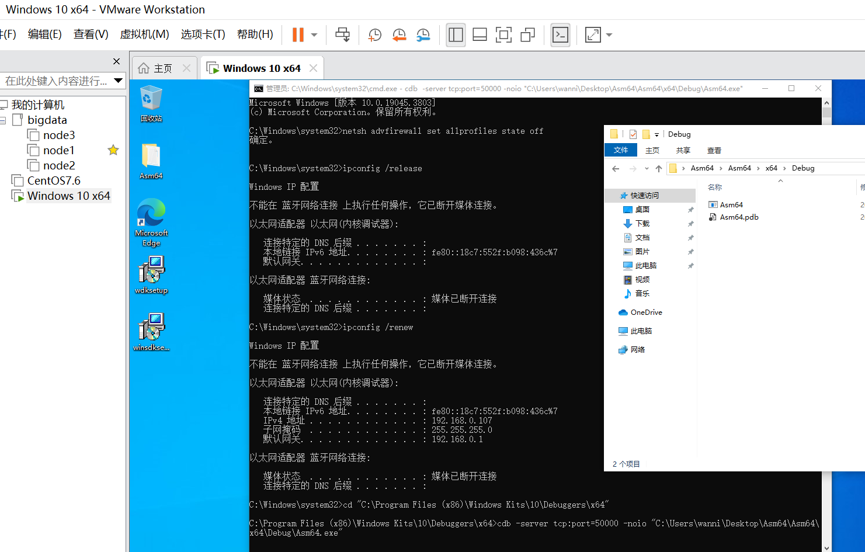Click the cmd window title bar icon
The height and width of the screenshot is (552, 865).
click(x=258, y=89)
